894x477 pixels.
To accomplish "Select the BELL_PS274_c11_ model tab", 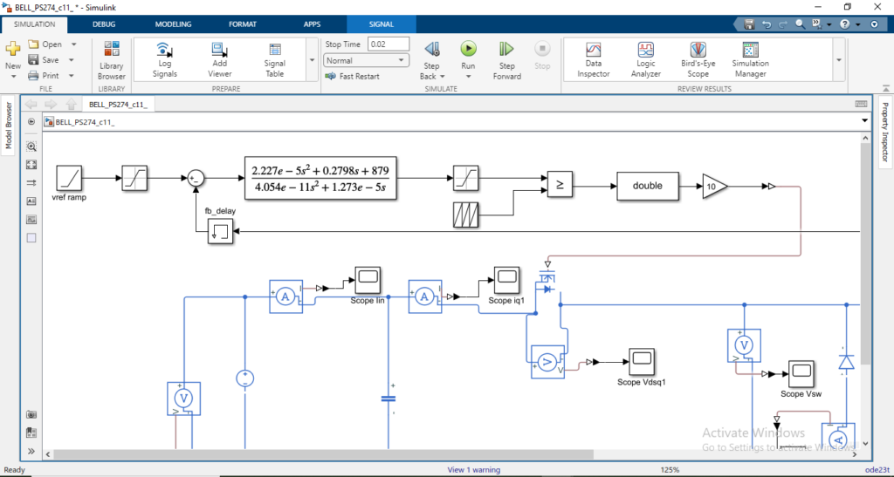I will click(x=118, y=104).
